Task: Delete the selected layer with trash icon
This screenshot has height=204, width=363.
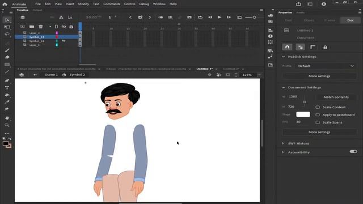Action: coord(41,27)
